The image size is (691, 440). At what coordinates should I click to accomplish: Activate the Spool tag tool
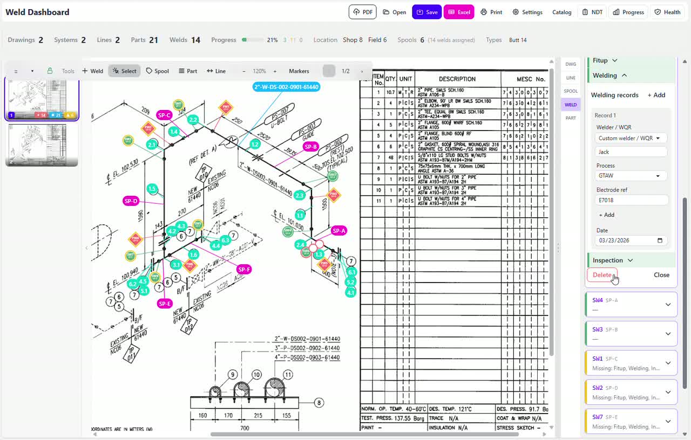click(157, 71)
